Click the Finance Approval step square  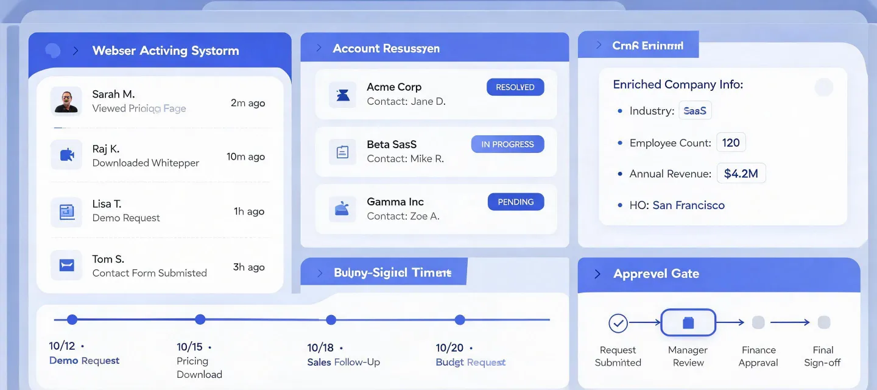(x=758, y=322)
